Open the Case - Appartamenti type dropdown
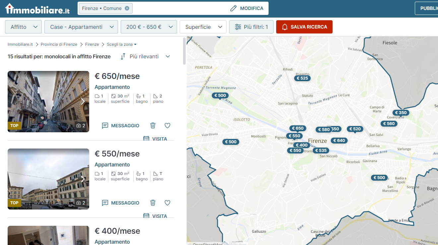This screenshot has height=245, width=438. tap(81, 27)
